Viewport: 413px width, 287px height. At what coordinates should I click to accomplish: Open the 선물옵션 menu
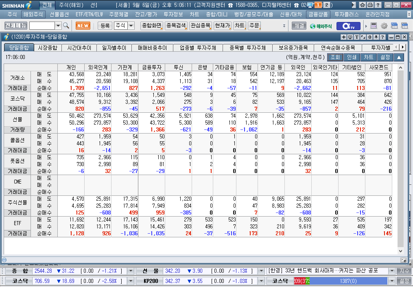point(59,14)
